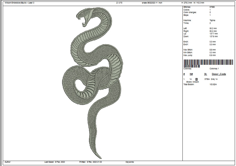236x166 pixels.
Task: Click the Author field in footer
Action: tap(8, 162)
